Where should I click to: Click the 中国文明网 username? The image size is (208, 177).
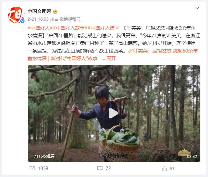(x=39, y=11)
